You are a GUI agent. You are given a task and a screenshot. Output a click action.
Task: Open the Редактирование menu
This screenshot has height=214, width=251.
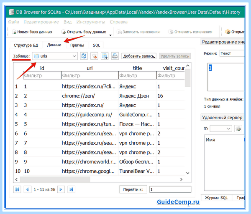coord(41,22)
